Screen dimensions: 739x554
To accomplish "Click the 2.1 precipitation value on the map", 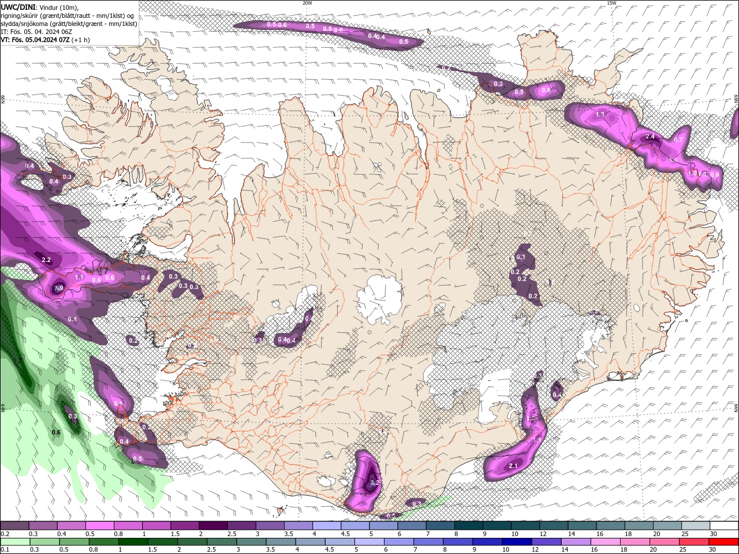I will (513, 466).
